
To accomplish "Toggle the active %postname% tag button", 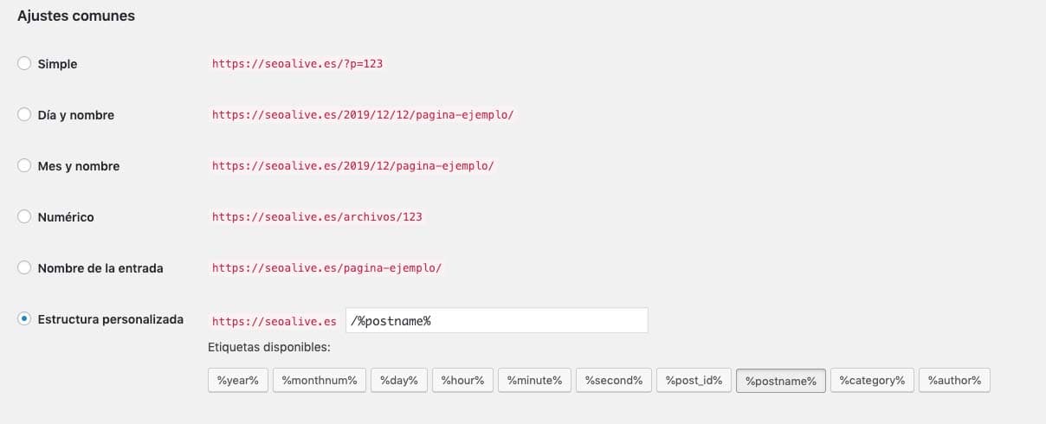I will [x=781, y=380].
